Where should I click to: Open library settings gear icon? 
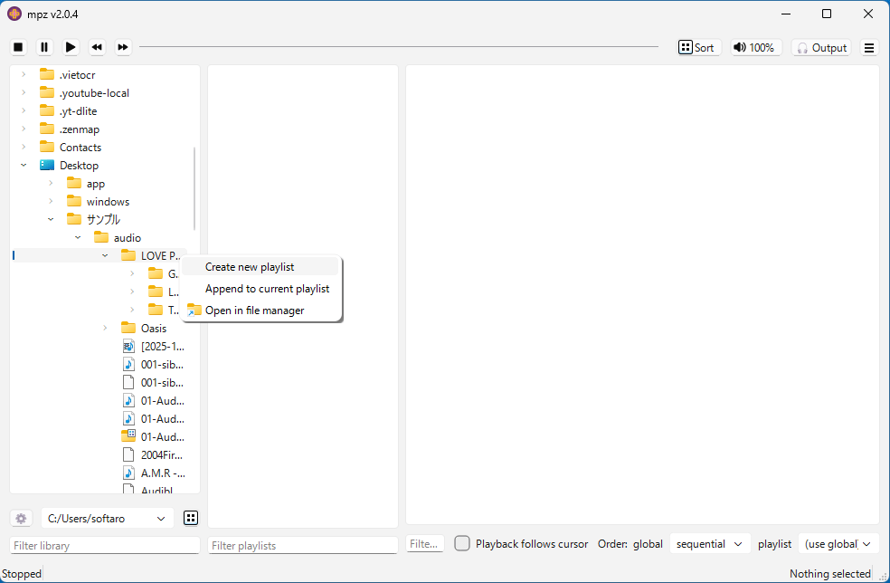tap(21, 518)
